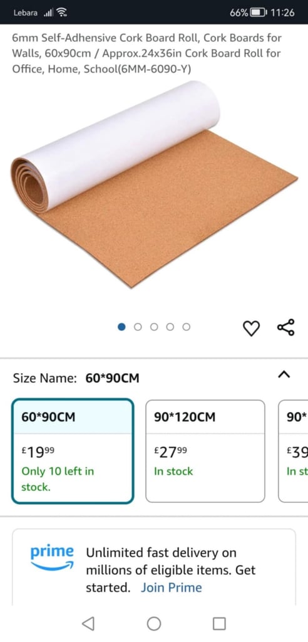Tap the product title text

(146, 54)
